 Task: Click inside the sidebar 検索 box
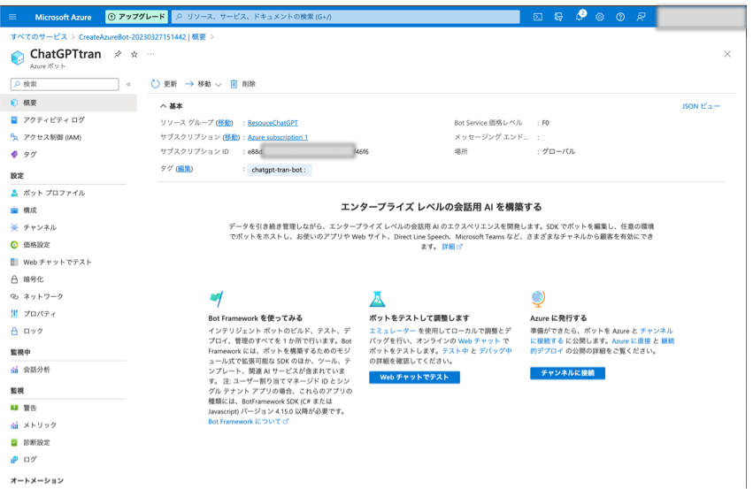point(65,84)
